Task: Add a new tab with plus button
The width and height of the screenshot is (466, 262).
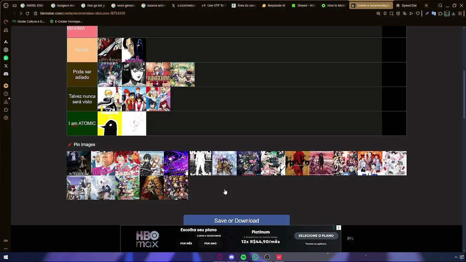Action: pos(426,5)
